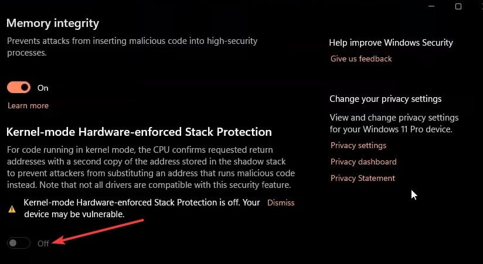This screenshot has width=483, height=264.
Task: Turn off the Memory integrity toggle
Action: pos(19,87)
